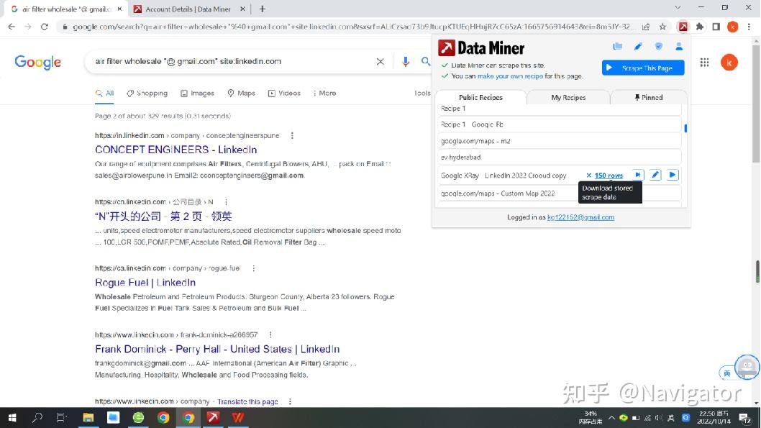Click the Google logo
Screen dimensions: 761x428
[x=38, y=62]
